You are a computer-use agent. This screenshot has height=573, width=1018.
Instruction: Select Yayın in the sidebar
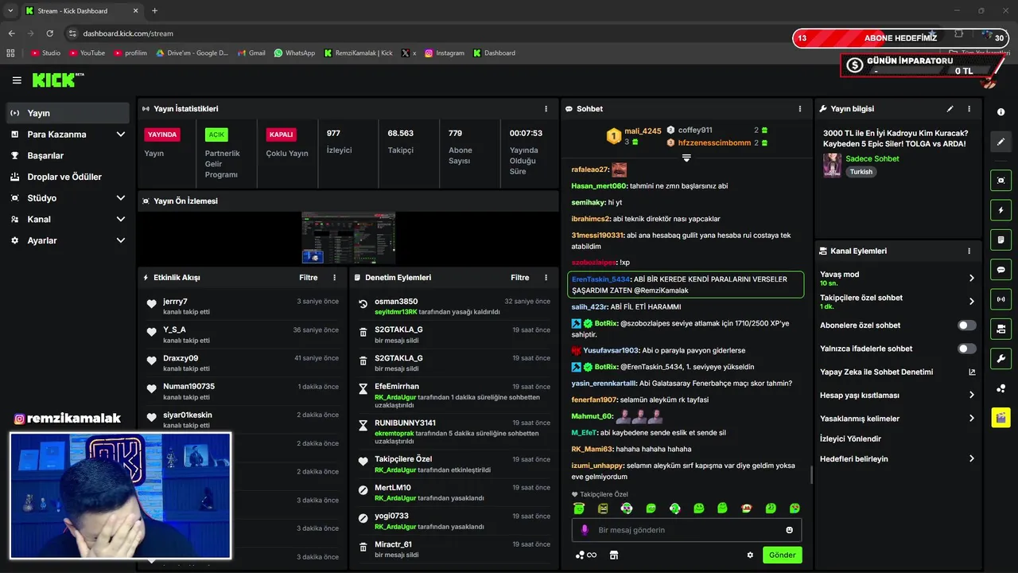point(68,113)
